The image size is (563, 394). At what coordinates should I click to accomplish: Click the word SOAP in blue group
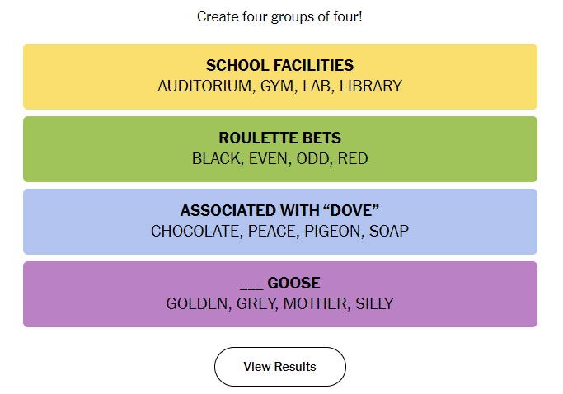389,232
